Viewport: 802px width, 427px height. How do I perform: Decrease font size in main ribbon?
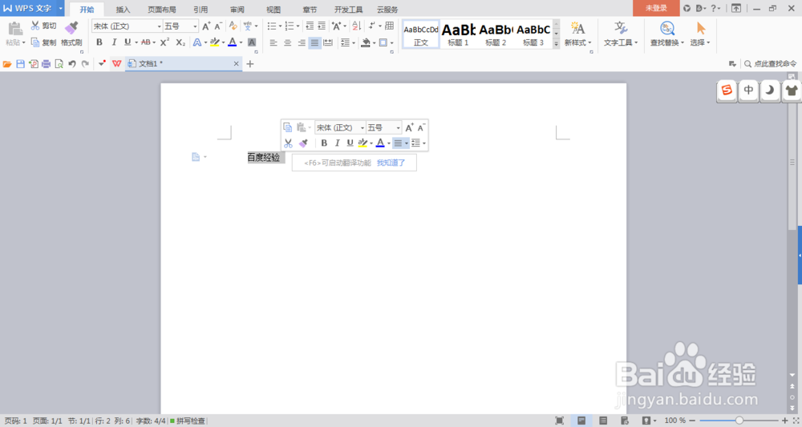click(218, 26)
